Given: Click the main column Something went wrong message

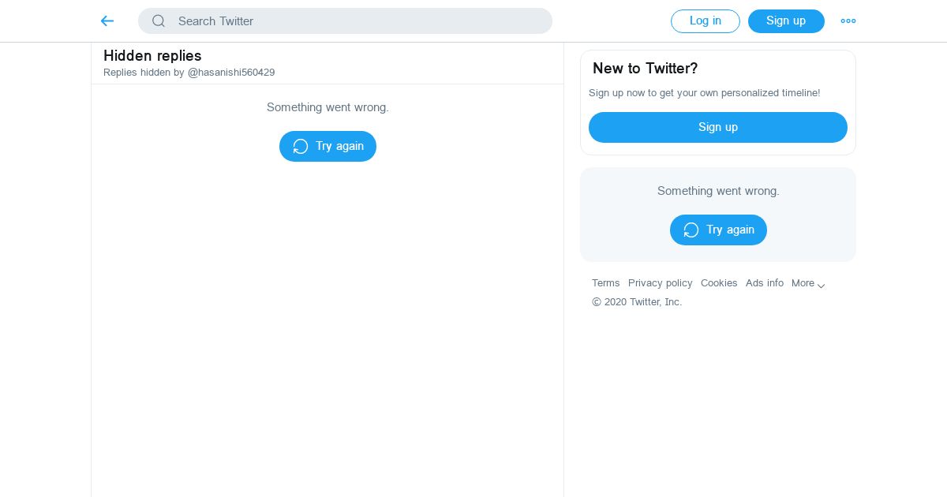Looking at the screenshot, I should pyautogui.click(x=328, y=107).
